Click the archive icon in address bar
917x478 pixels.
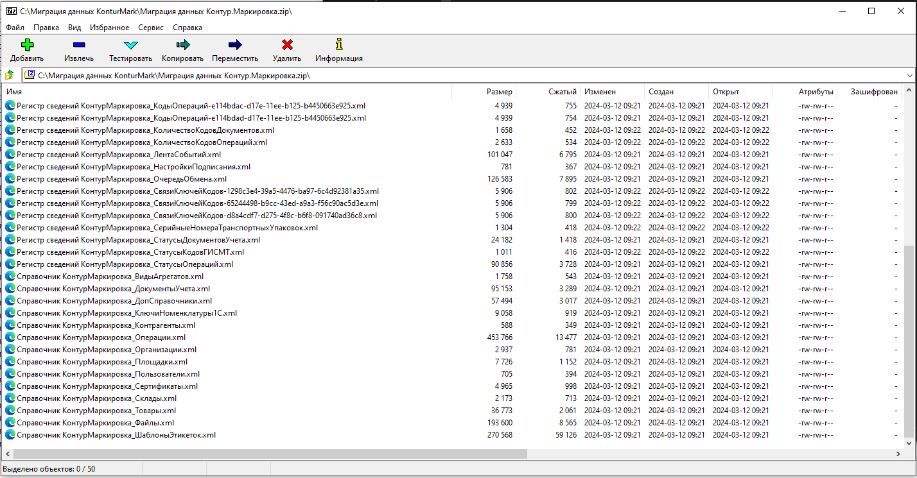tap(30, 75)
